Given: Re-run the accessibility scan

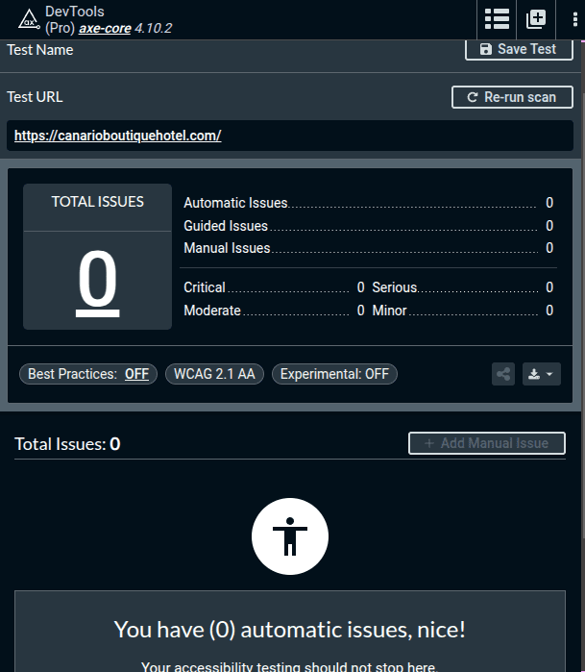Looking at the screenshot, I should pos(512,97).
